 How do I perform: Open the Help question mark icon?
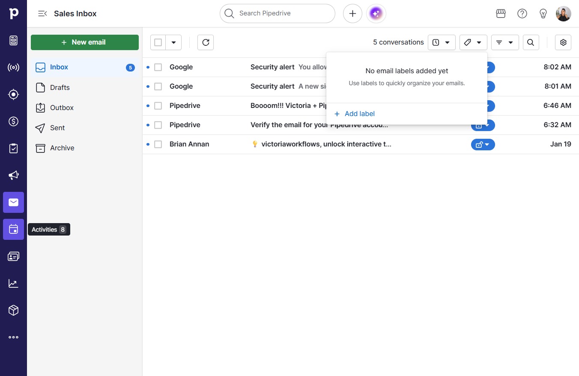coord(522,14)
